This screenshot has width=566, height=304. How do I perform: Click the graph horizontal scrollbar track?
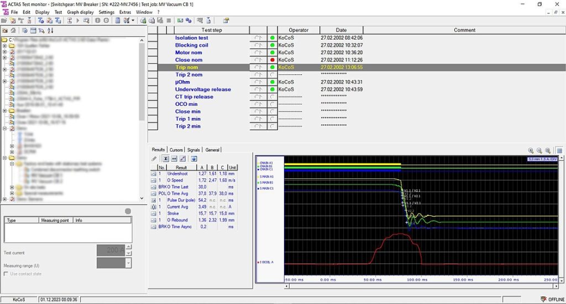point(421,286)
